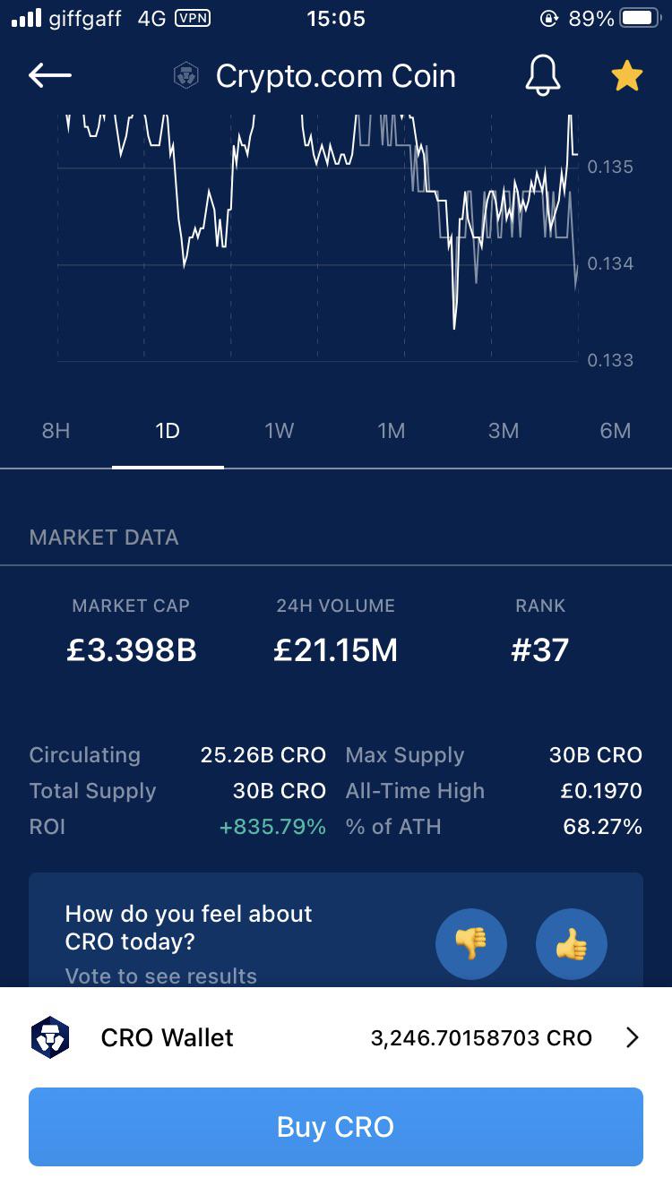Tap the Crypto.com Coin logo in header
Screen dimensions: 672x1195
pos(186,76)
